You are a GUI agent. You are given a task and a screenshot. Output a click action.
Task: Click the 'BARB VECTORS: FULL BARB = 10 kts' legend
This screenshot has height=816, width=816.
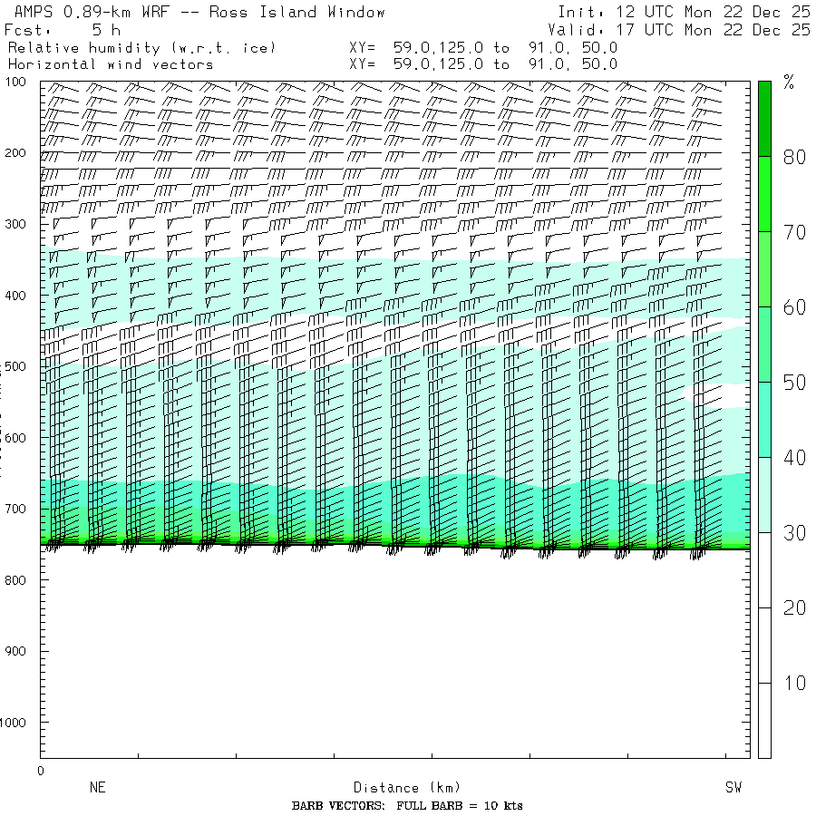[407, 806]
